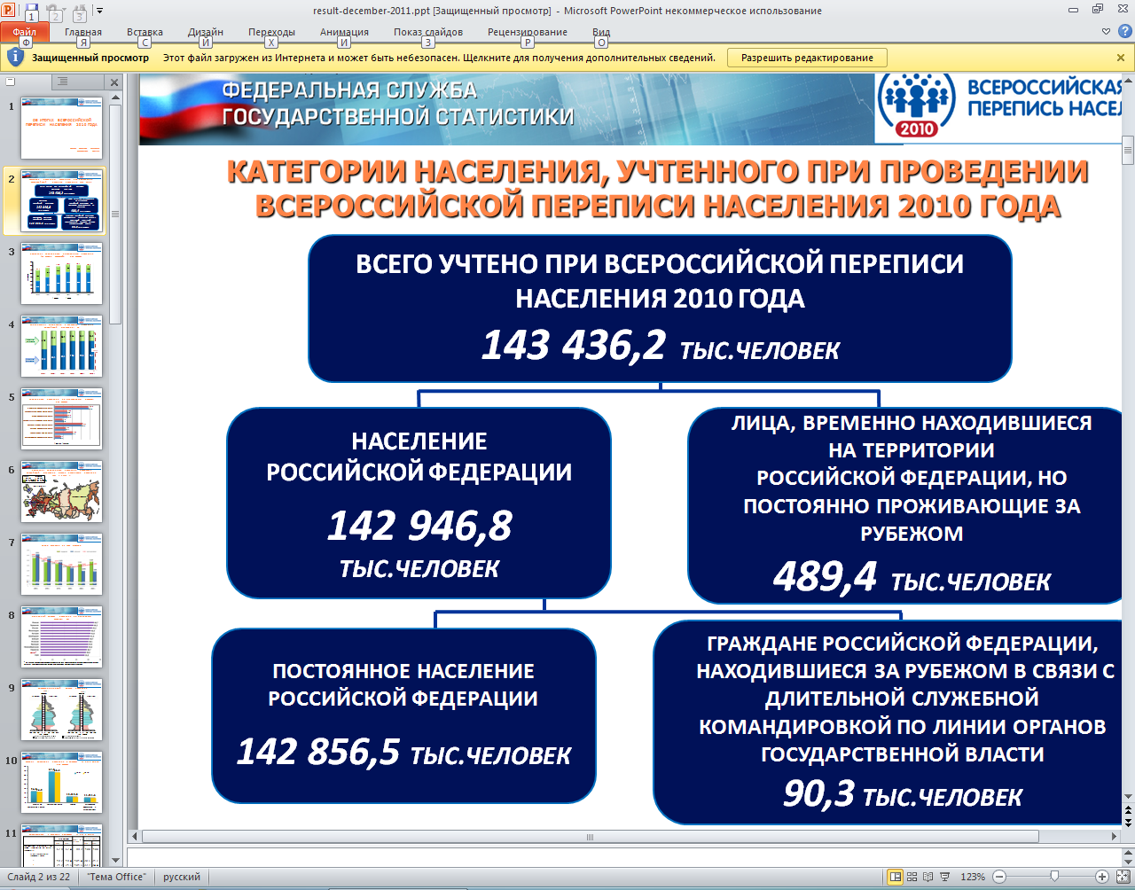Switch to Normal view in status bar
Screen dimensions: 1135x890
click(896, 877)
